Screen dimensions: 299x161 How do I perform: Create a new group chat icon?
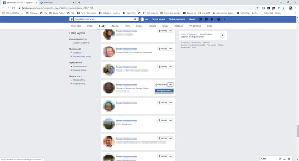point(285,158)
